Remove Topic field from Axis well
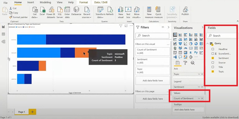 tap(202, 74)
